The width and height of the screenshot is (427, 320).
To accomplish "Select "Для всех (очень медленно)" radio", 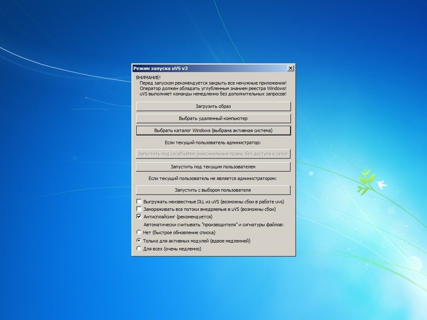I will 139,248.
